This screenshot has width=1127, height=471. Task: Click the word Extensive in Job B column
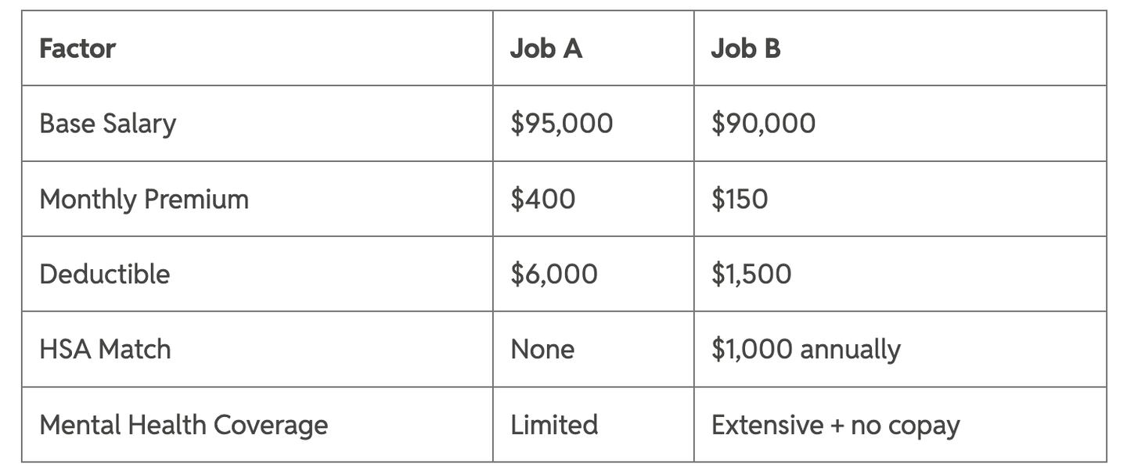[x=767, y=425]
